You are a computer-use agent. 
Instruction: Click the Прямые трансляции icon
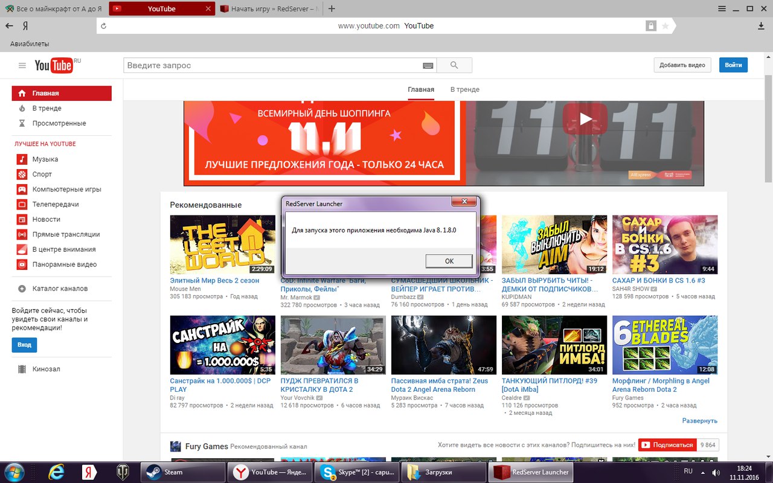tap(22, 234)
